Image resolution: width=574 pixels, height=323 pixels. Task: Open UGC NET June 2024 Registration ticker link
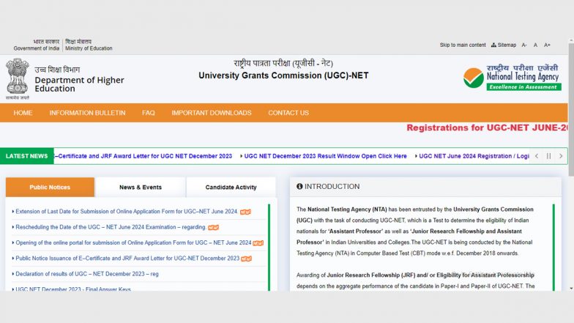click(474, 156)
